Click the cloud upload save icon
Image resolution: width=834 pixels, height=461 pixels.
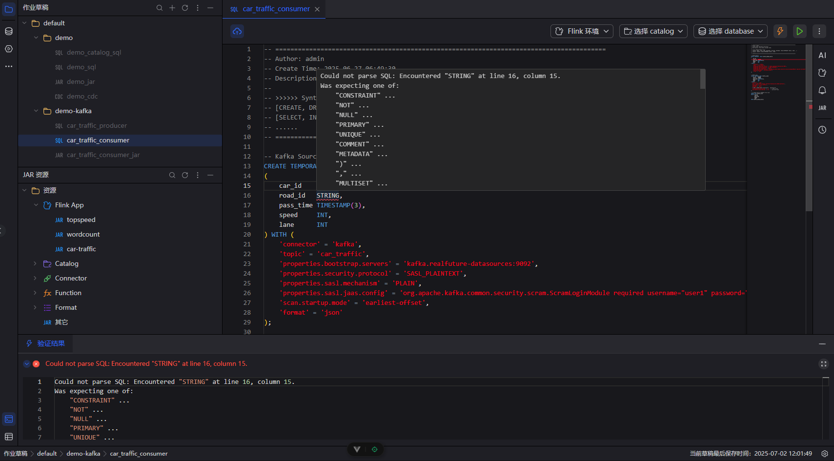click(237, 31)
